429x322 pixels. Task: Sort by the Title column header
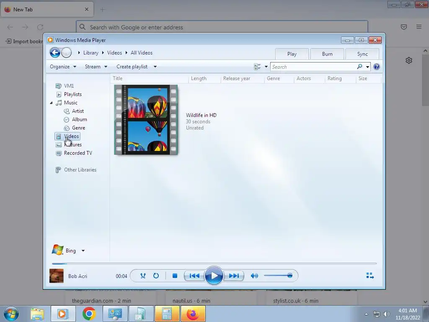point(150,78)
